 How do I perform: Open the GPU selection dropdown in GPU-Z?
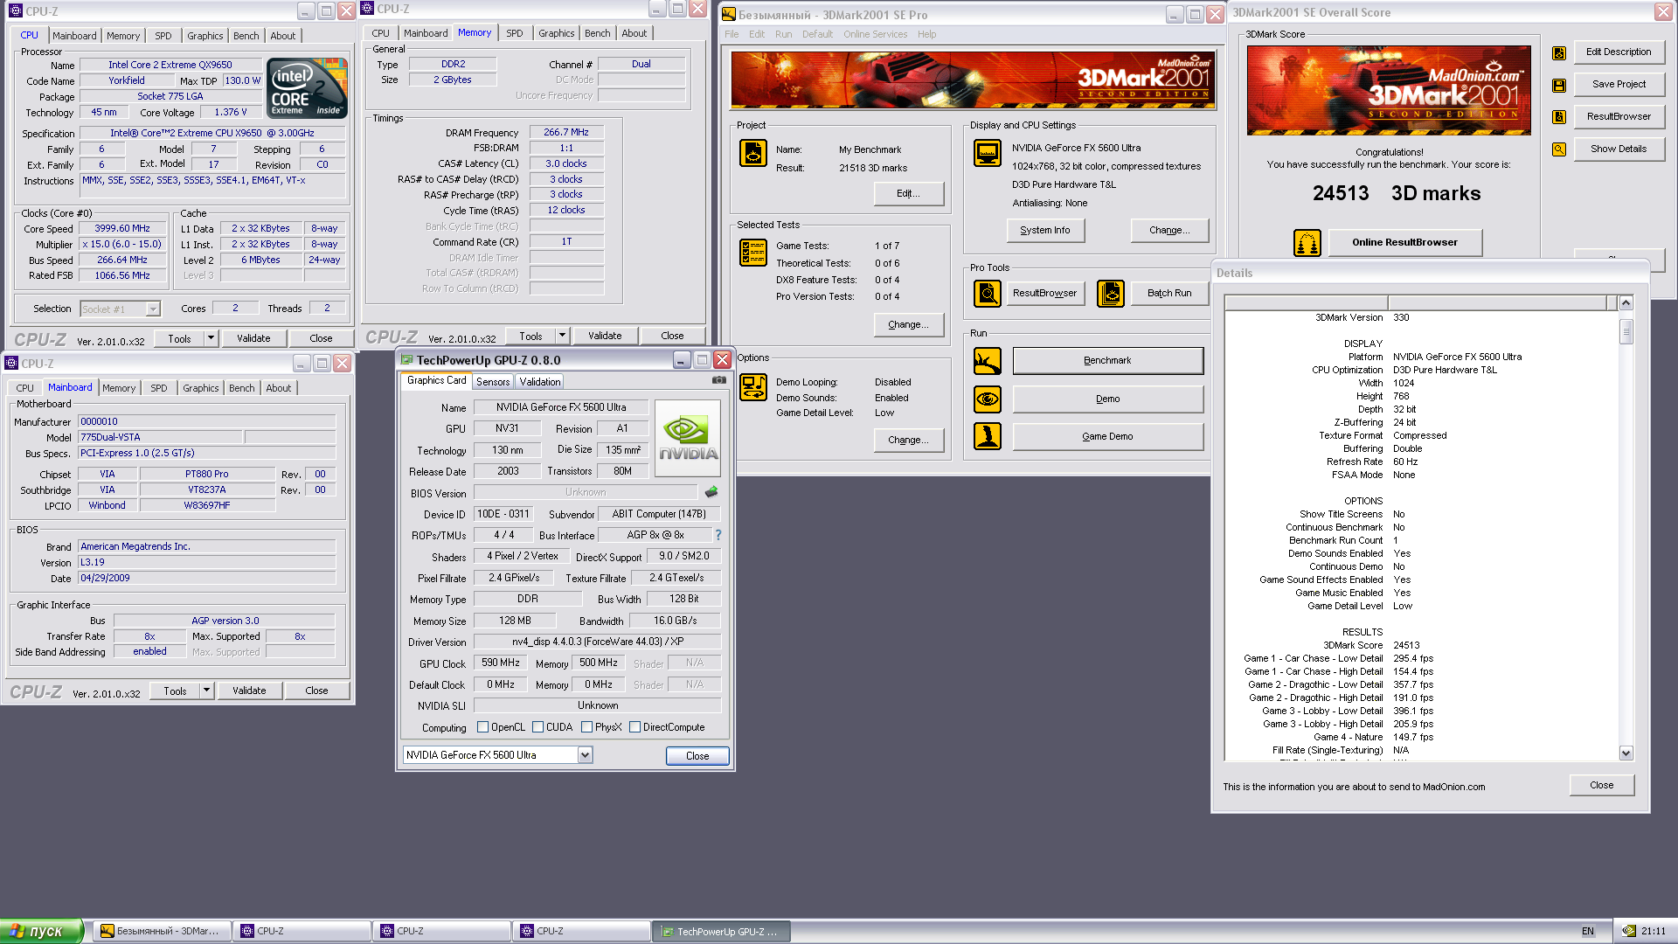(586, 755)
